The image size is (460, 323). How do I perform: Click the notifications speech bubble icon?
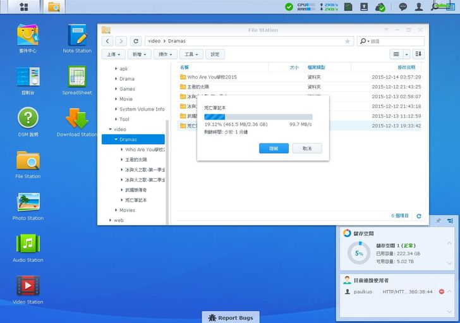coord(403,7)
